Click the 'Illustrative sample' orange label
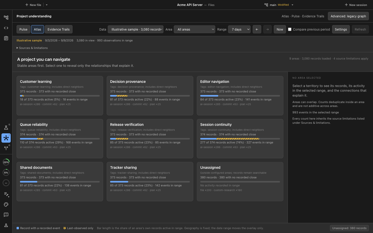 click(29, 40)
